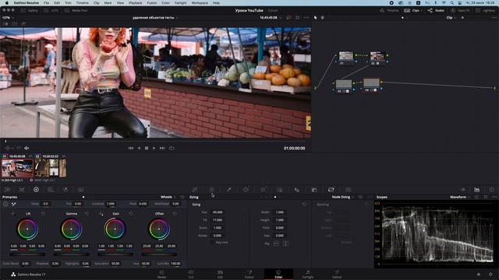Select the Color Wheels palette icon

pyautogui.click(x=36, y=190)
